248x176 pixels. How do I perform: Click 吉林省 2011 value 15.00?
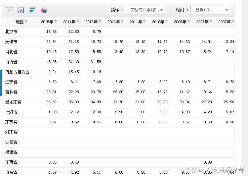pyautogui.click(x=140, y=92)
